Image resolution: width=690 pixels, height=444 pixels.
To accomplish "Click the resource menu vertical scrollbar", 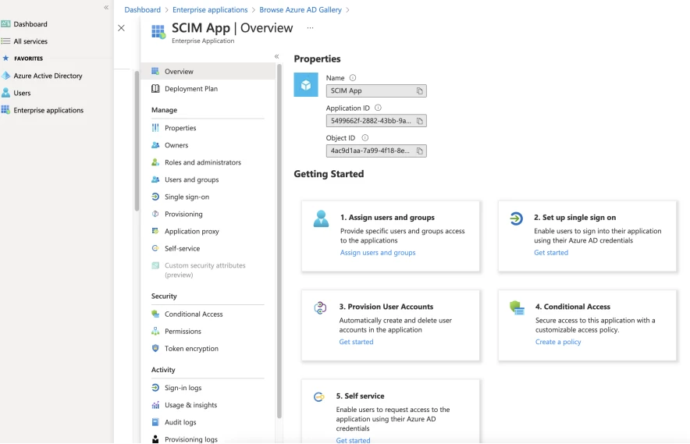I will [279, 241].
